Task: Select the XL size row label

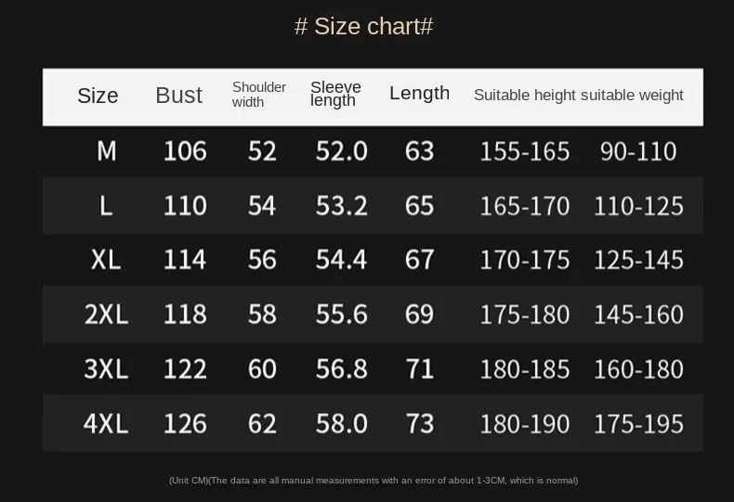Action: tap(106, 260)
